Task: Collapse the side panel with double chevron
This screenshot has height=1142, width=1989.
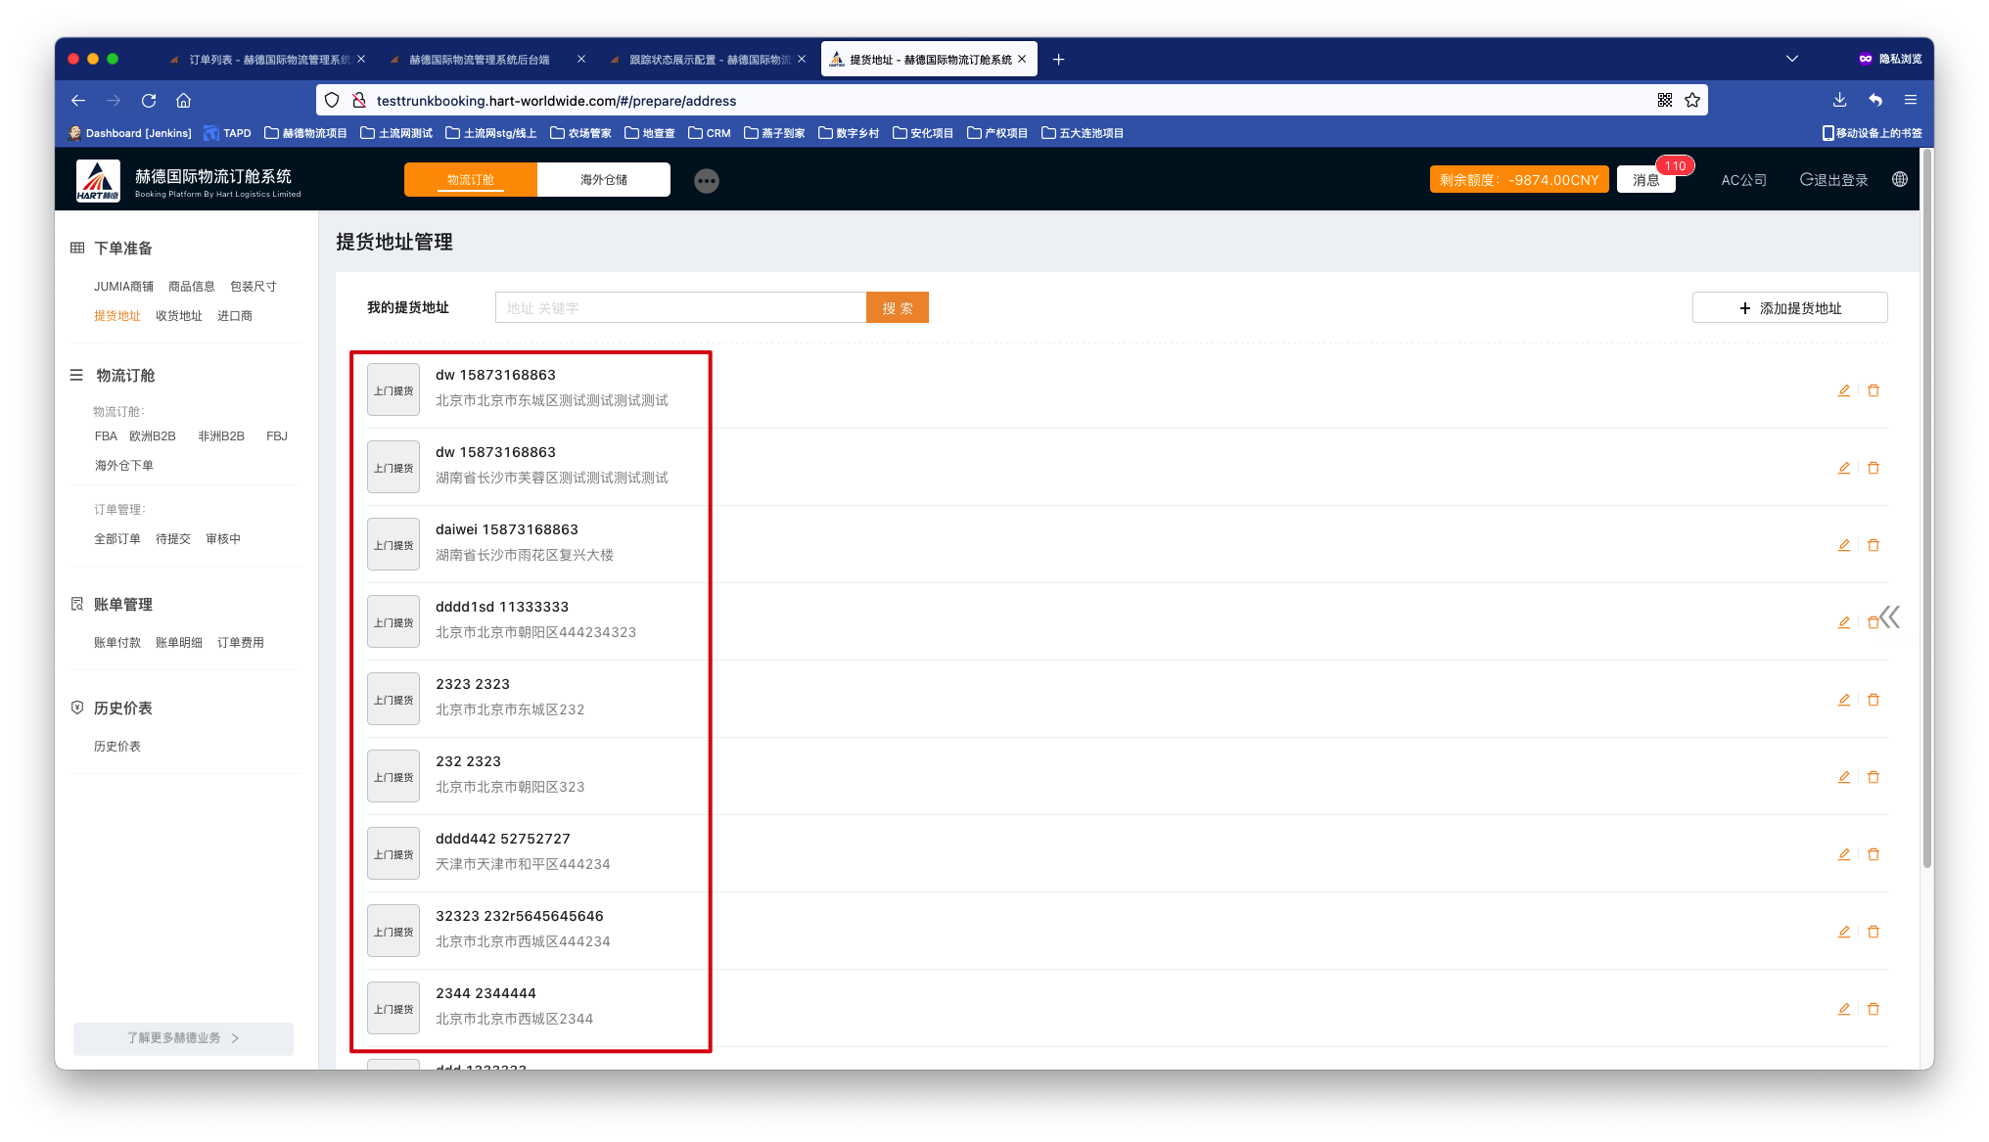Action: pyautogui.click(x=1891, y=617)
